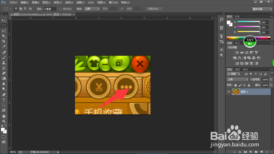This screenshot has height=154, width=274.
Task: Switch to the 路径 tab
Action: (245, 70)
